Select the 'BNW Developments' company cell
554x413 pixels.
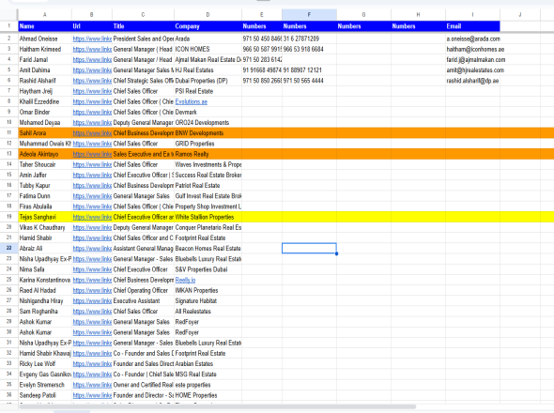pyautogui.click(x=208, y=133)
